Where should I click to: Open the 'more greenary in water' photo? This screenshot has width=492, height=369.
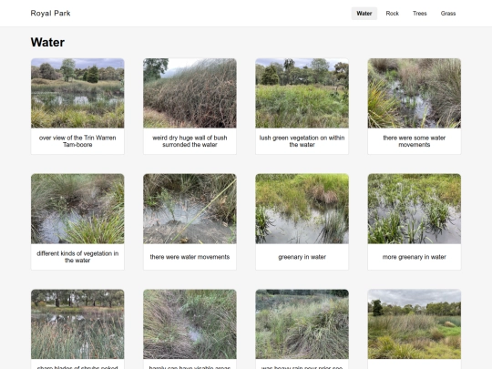(415, 209)
